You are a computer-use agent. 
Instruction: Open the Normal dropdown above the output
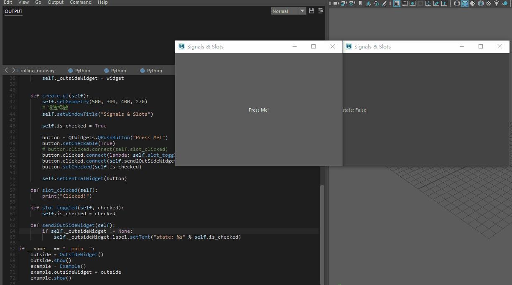(288, 11)
